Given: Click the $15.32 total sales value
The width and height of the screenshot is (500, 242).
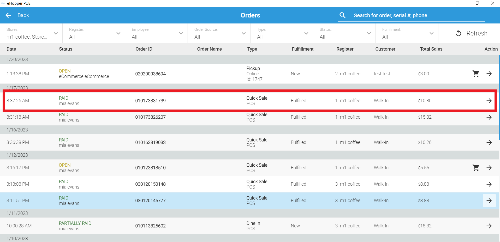Looking at the screenshot, I should pyautogui.click(x=425, y=117).
